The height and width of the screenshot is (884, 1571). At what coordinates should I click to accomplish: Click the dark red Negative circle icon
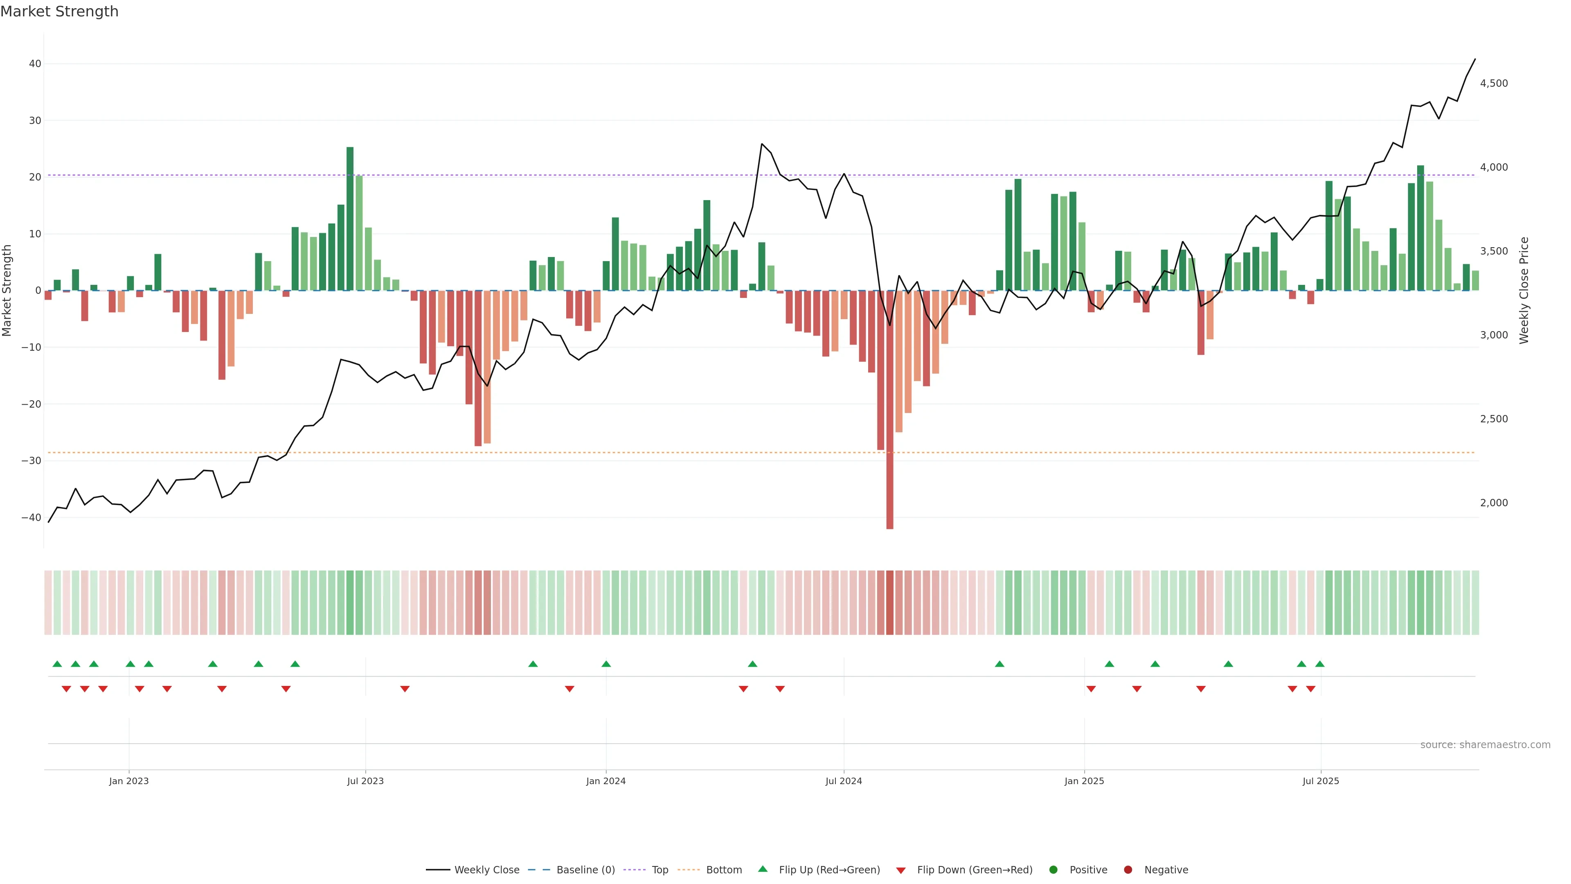(1128, 870)
